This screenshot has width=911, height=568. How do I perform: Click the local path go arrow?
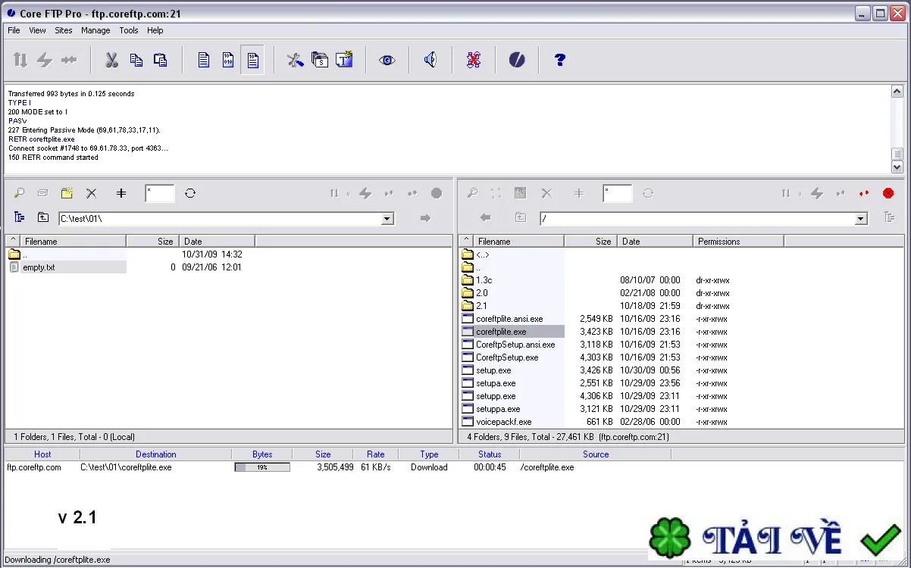pyautogui.click(x=425, y=218)
